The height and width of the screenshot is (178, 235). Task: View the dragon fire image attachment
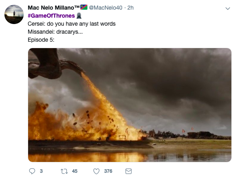(x=130, y=105)
